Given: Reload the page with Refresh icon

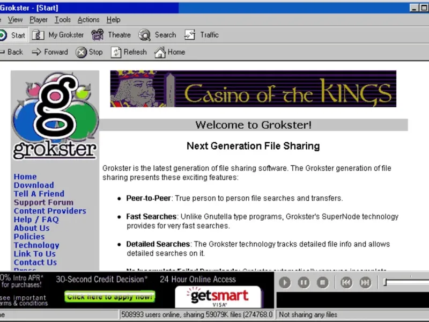Looking at the screenshot, I should (x=116, y=52).
